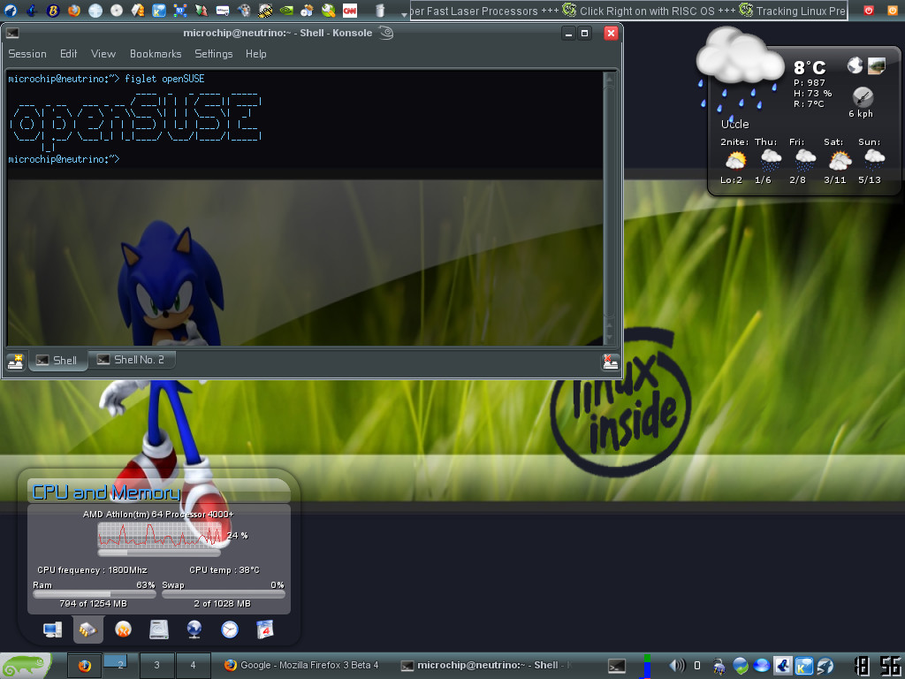Image resolution: width=905 pixels, height=679 pixels.
Task: Switch to the Shell No. 2 tab
Action: point(132,360)
